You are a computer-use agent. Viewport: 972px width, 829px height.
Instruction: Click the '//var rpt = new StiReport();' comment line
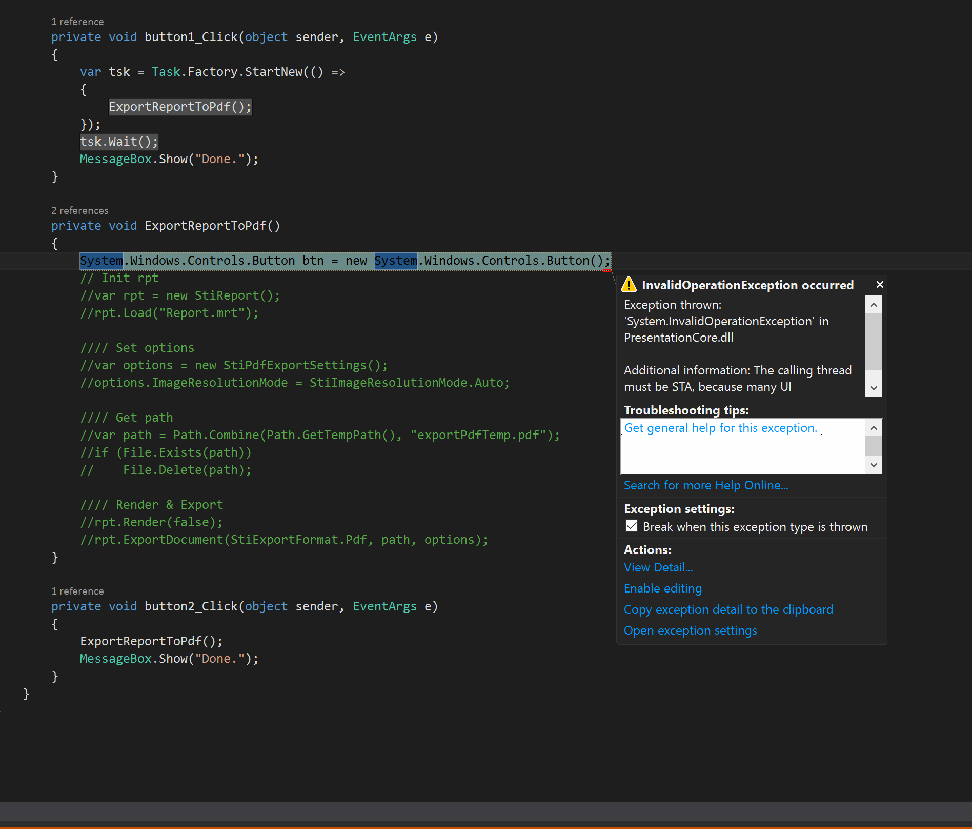click(180, 295)
